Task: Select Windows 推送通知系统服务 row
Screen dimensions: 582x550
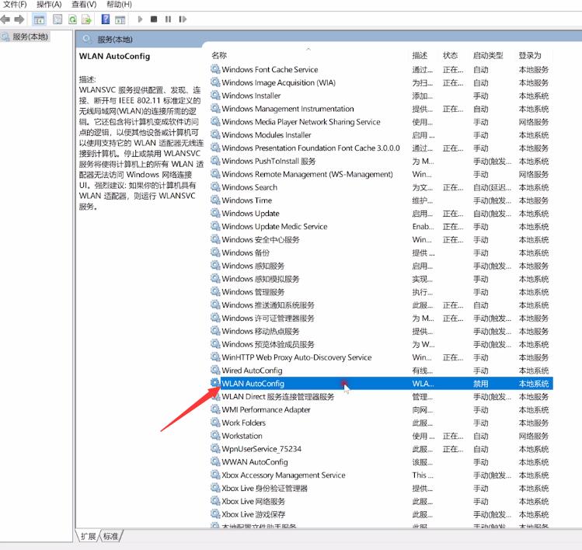Action: [382, 305]
